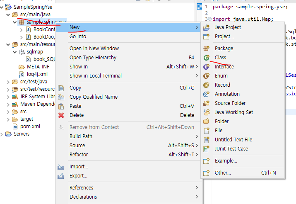Expand the src/test/java folder
The image size is (296, 204).
[x=8, y=82]
